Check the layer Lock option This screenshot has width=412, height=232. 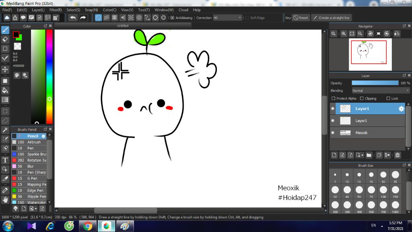[x=388, y=99]
